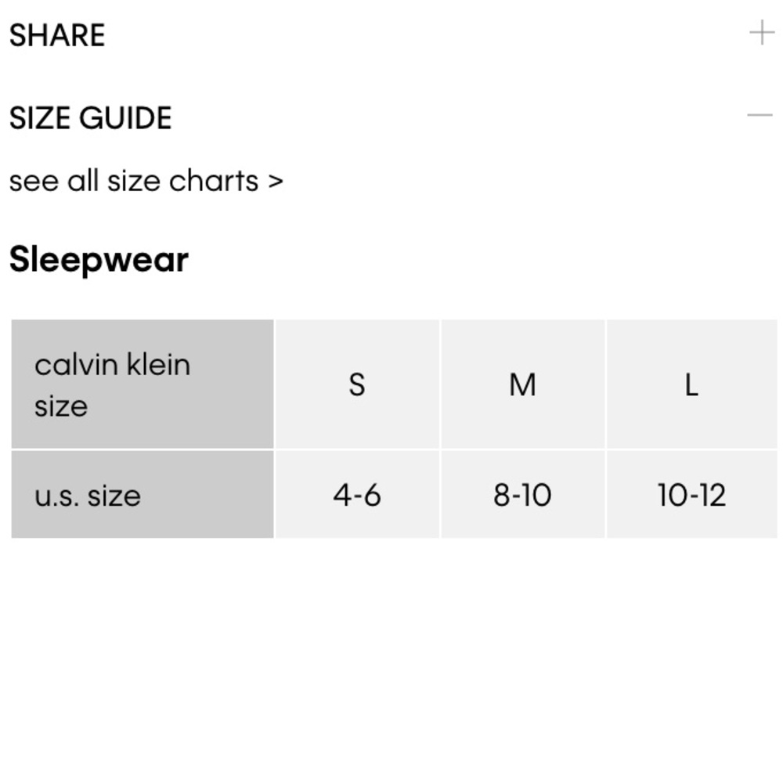The height and width of the screenshot is (783, 783).
Task: Click the word 'see' starting the link
Action: pos(34,181)
